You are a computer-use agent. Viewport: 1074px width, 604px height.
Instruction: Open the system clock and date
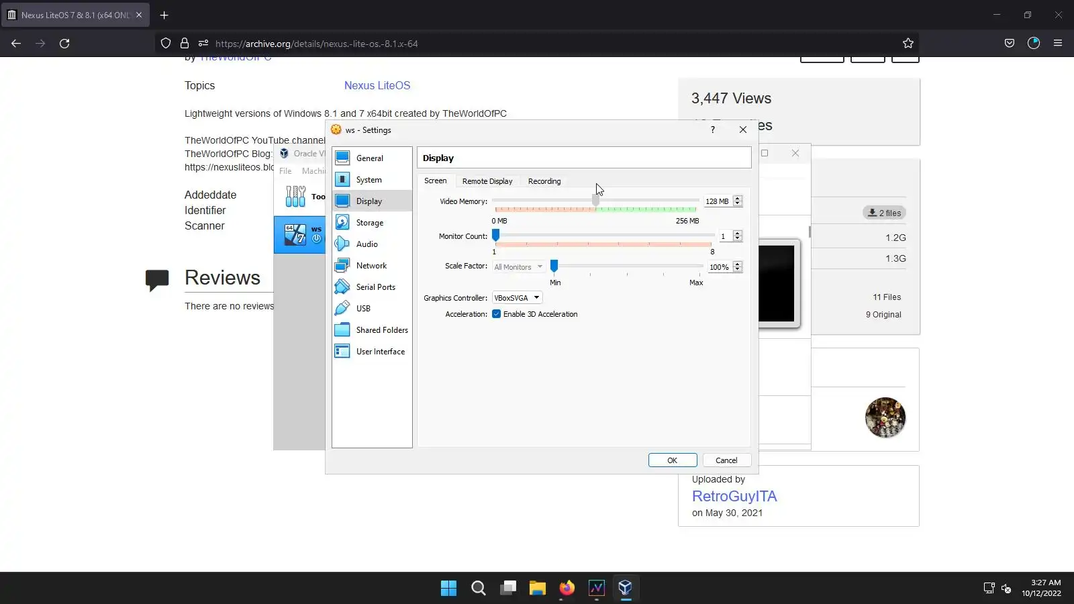(x=1042, y=588)
